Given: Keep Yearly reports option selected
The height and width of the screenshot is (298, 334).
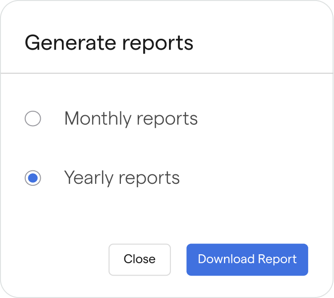Looking at the screenshot, I should pyautogui.click(x=33, y=178).
